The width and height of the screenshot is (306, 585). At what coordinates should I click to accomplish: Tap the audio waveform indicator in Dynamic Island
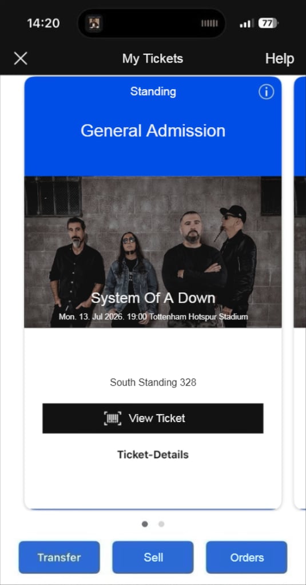tap(209, 23)
